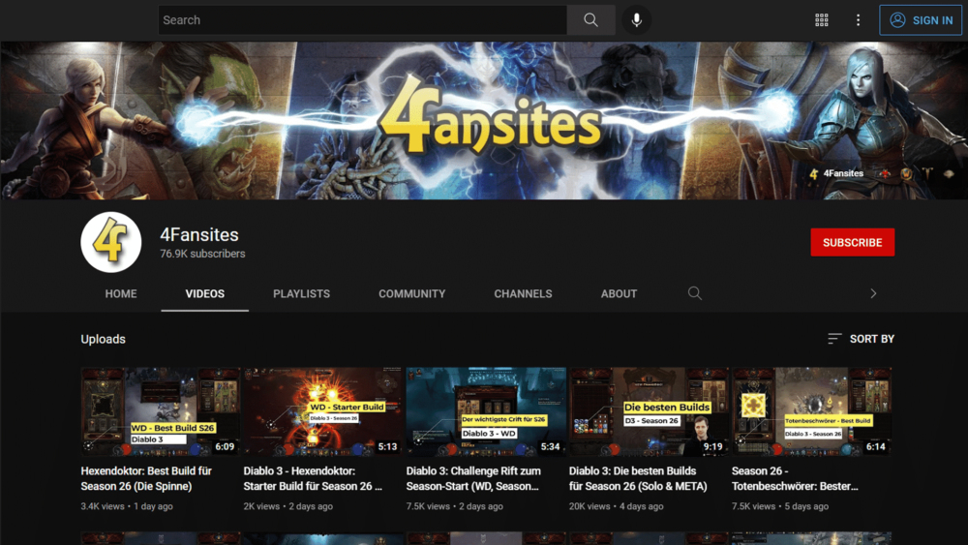Activate voice search microphone
Viewport: 968px width, 545px height.
tap(637, 20)
